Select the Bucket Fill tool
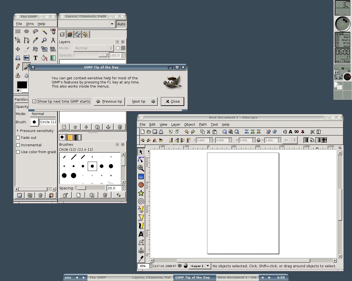 tap(44, 58)
